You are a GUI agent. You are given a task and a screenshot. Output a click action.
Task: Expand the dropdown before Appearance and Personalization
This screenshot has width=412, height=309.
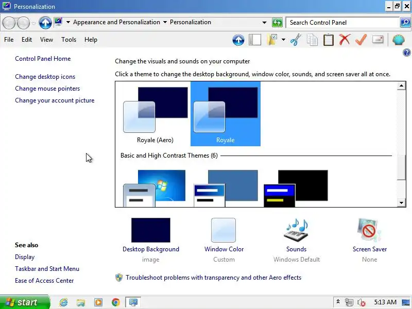pyautogui.click(x=68, y=22)
